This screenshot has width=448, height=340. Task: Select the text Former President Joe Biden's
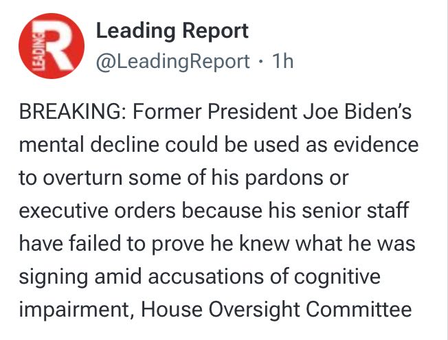[272, 111]
